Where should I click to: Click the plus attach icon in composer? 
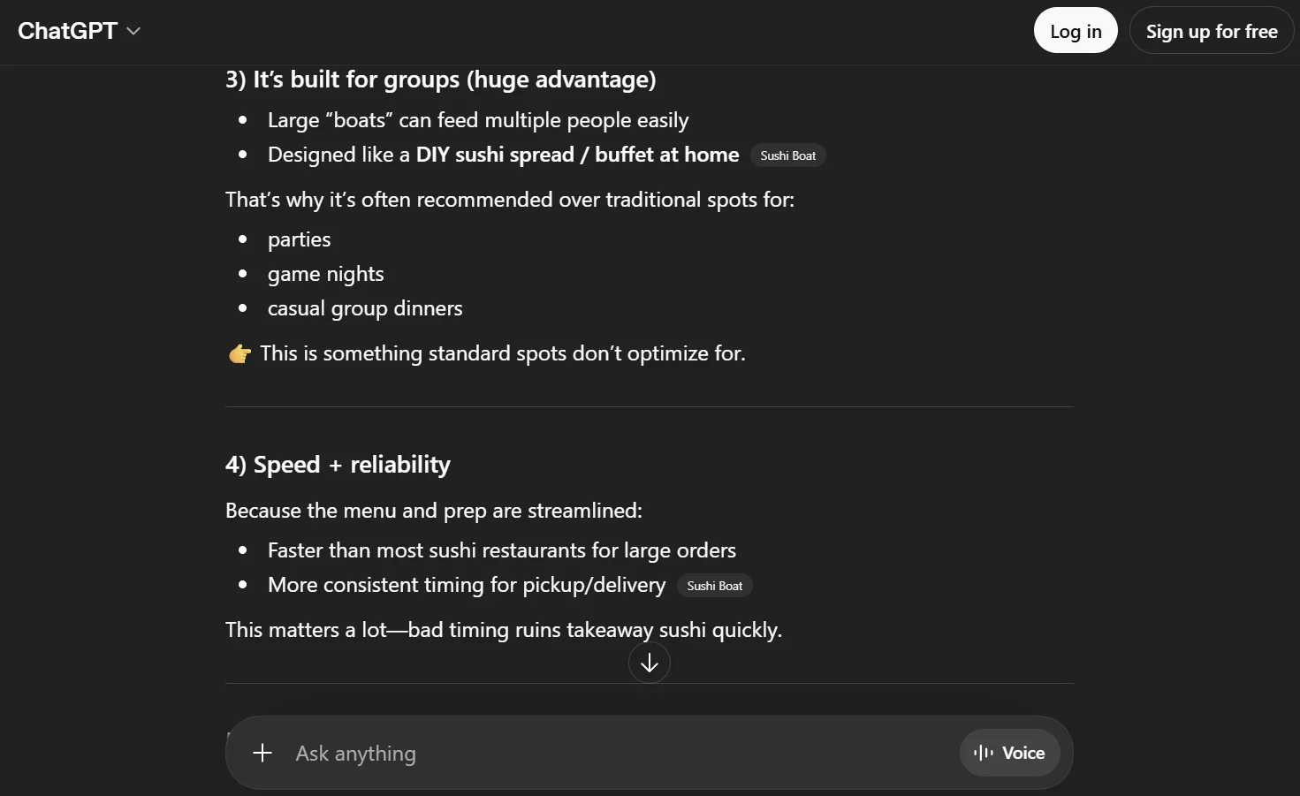[262, 753]
